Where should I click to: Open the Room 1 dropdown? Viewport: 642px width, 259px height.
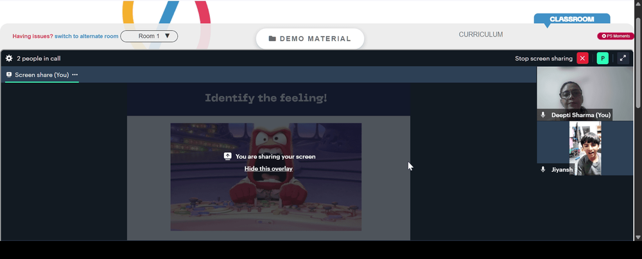click(149, 36)
